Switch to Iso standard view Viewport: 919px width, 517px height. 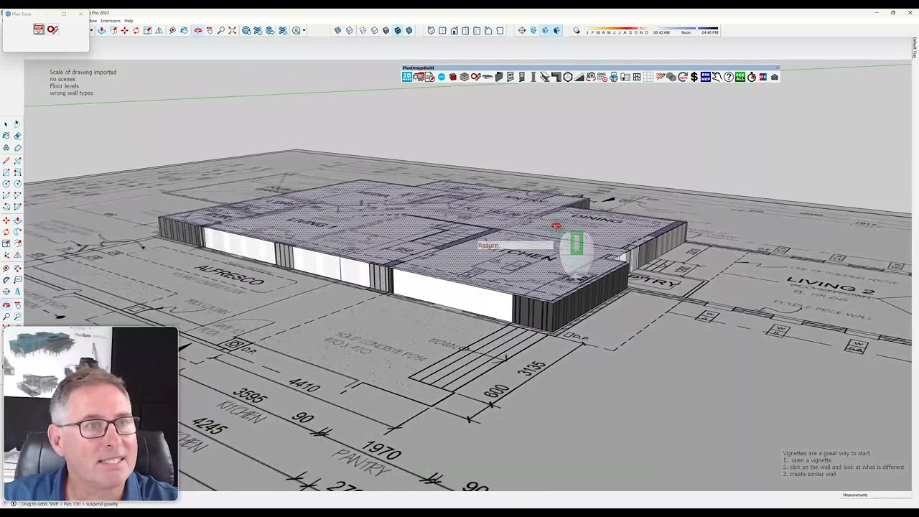click(x=430, y=30)
